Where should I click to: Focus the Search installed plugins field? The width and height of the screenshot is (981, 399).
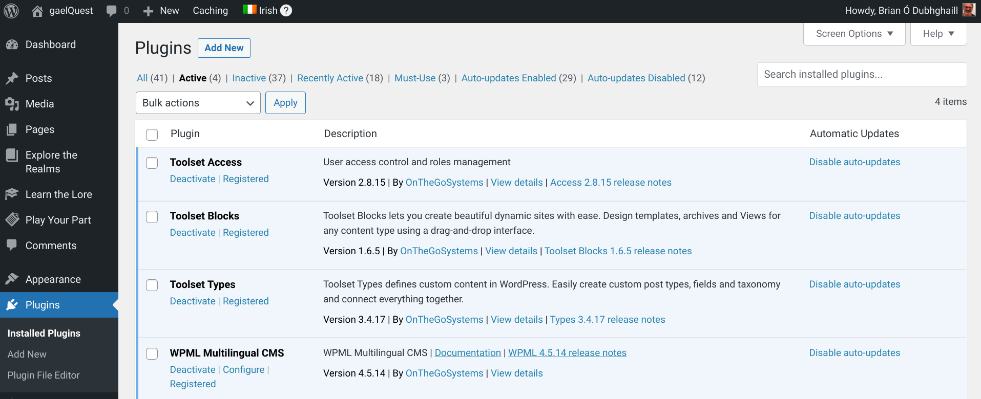(862, 75)
